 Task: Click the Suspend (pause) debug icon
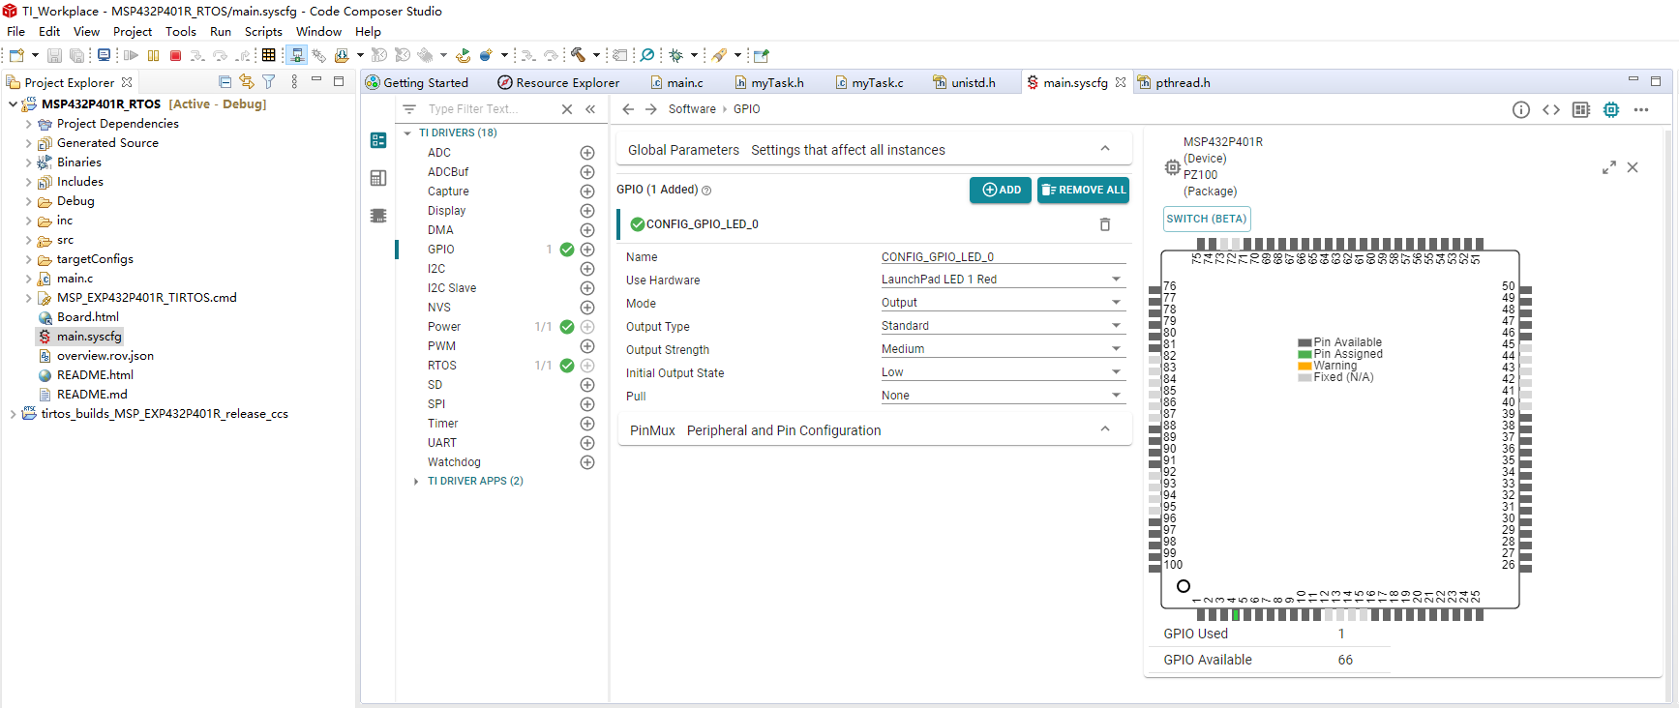(x=154, y=55)
